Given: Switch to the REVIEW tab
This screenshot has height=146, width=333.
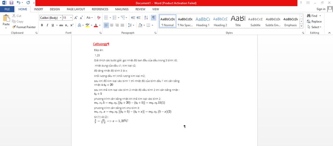Looking at the screenshot, I should coord(140,9).
